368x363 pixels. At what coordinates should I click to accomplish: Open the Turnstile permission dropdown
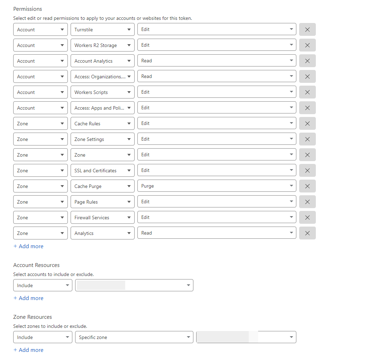102,29
